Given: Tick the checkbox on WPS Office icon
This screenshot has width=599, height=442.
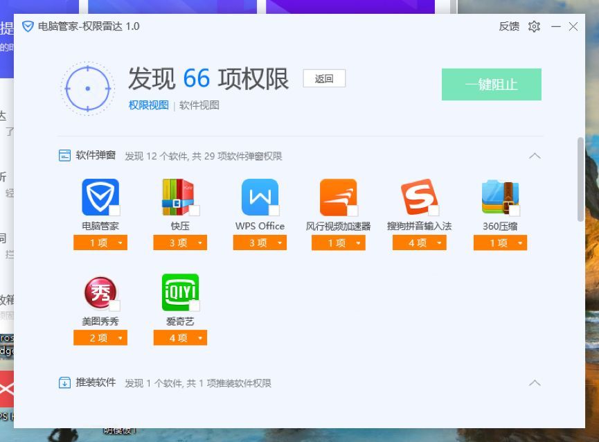Looking at the screenshot, I should pyautogui.click(x=274, y=211).
